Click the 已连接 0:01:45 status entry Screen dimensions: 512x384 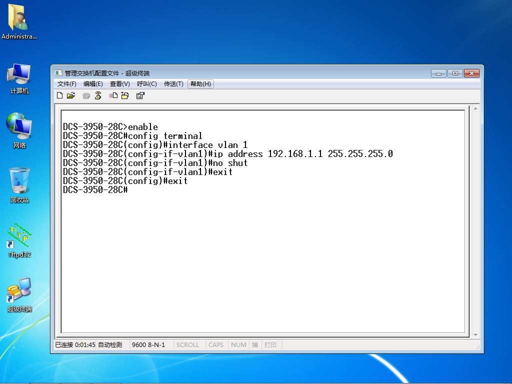(75, 345)
